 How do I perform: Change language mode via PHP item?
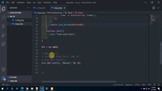pyautogui.click(x=149, y=85)
